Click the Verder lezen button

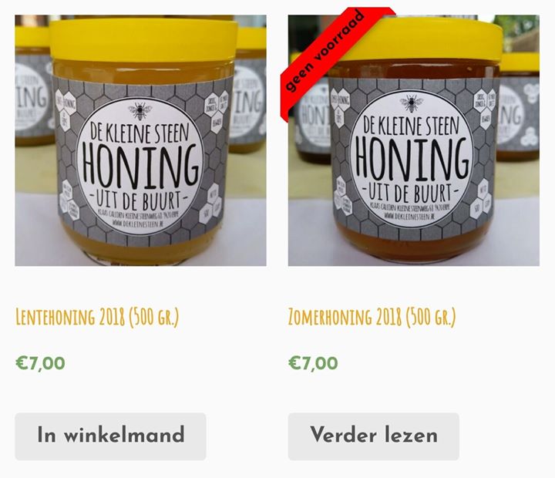click(373, 436)
